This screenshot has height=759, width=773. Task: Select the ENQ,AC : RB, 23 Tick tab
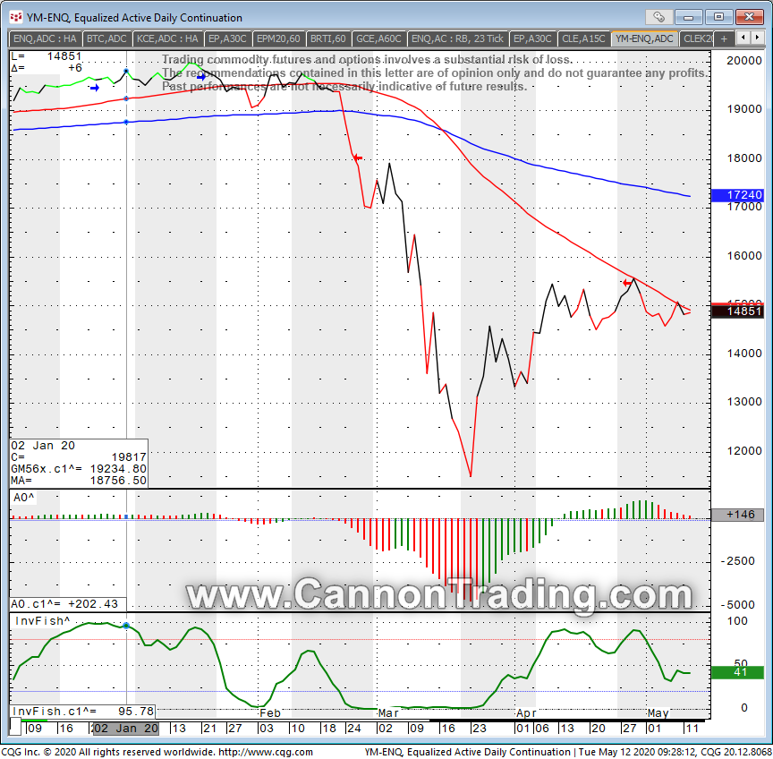[x=457, y=38]
